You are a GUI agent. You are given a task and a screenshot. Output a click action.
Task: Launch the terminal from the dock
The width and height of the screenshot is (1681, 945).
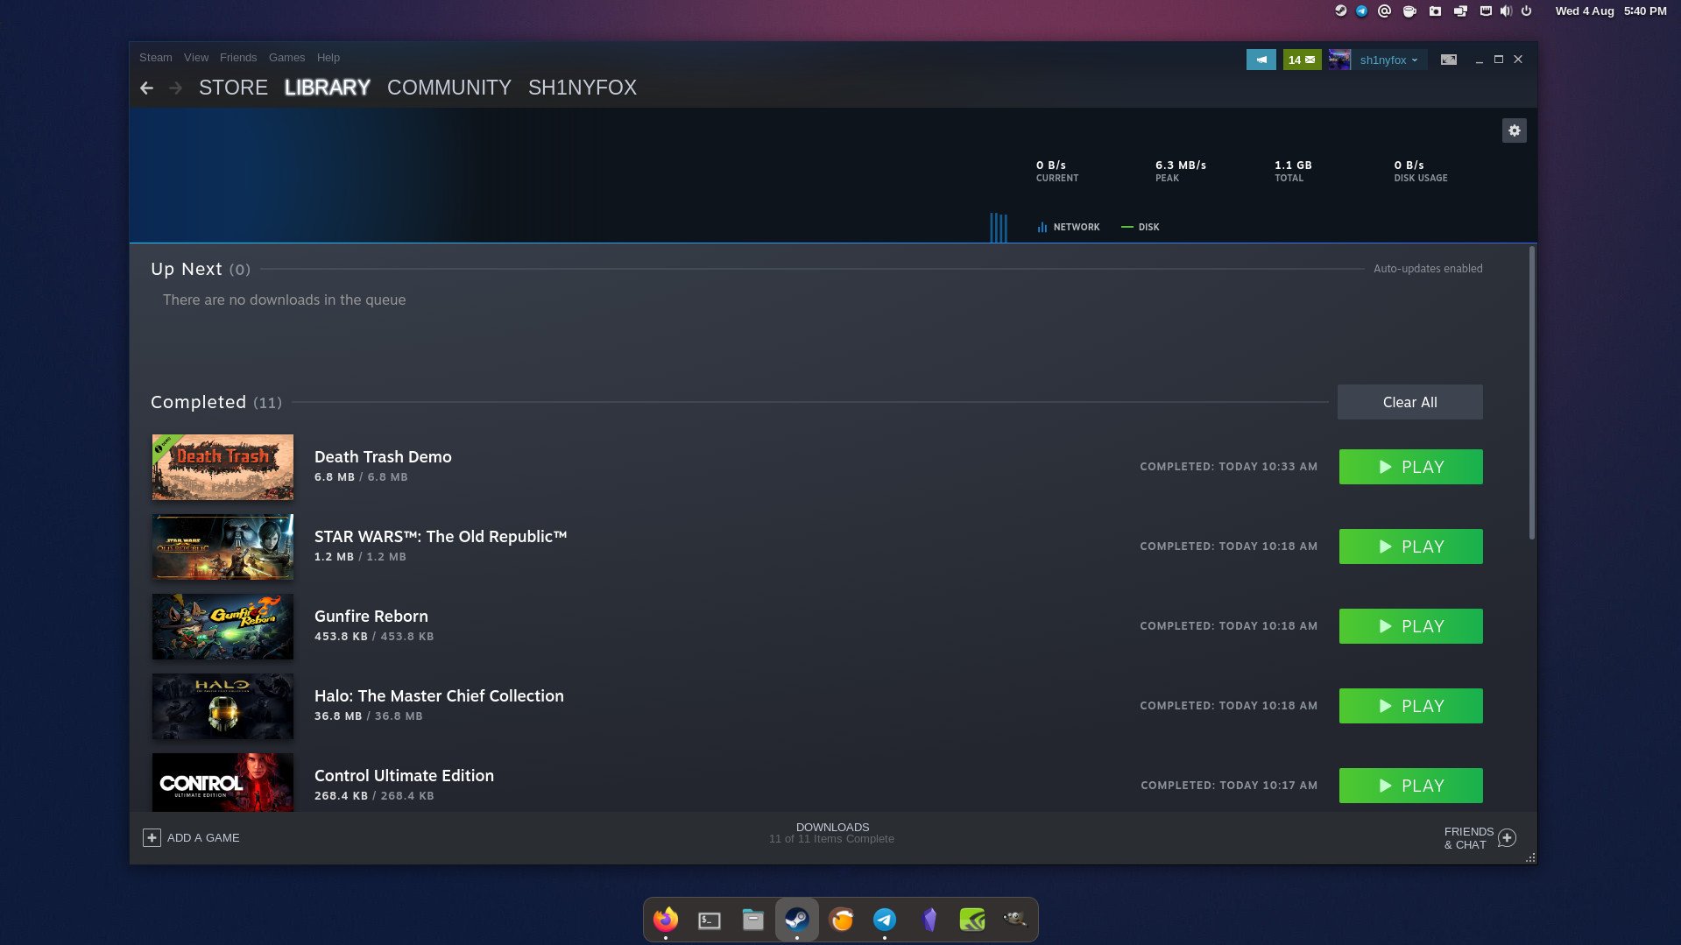click(x=710, y=920)
